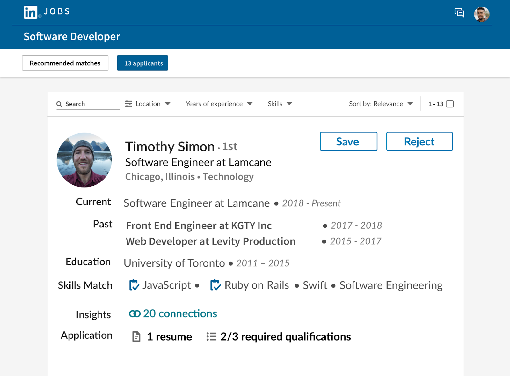Click the filter sliders icon beside Location

(128, 104)
